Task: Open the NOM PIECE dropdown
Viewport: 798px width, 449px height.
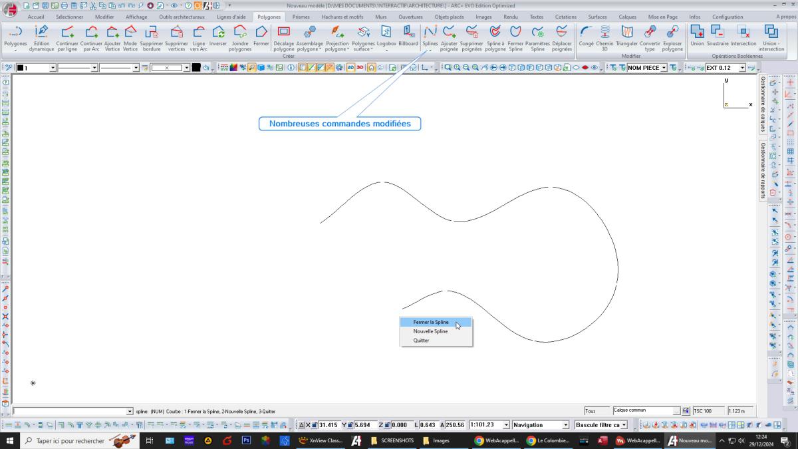Action: pos(664,68)
